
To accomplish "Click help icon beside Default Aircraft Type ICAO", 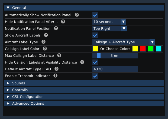I will click(56, 69).
